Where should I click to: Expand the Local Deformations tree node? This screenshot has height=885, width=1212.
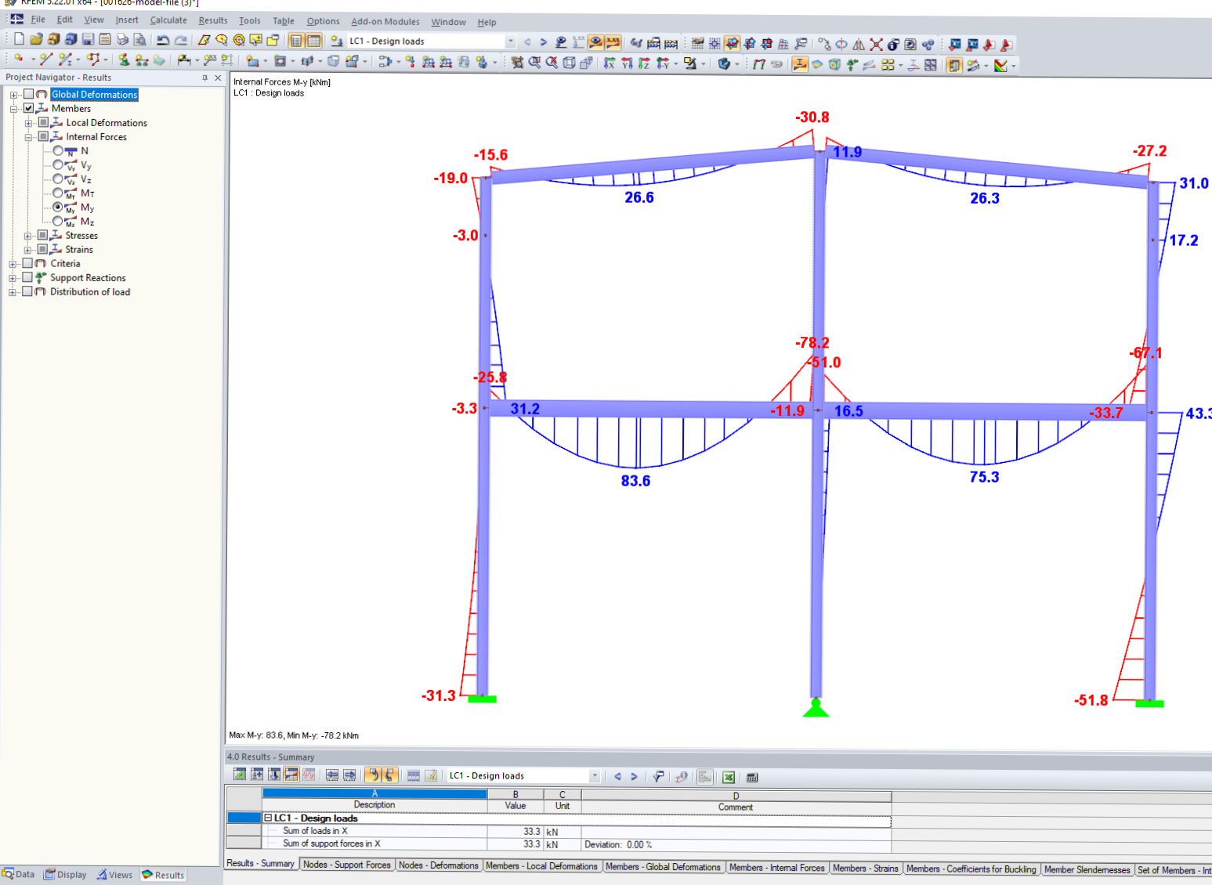click(28, 123)
